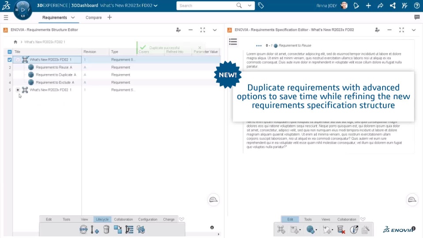Open the chat bubble panel icon
Screen dimensions: 423x238
[417, 17]
